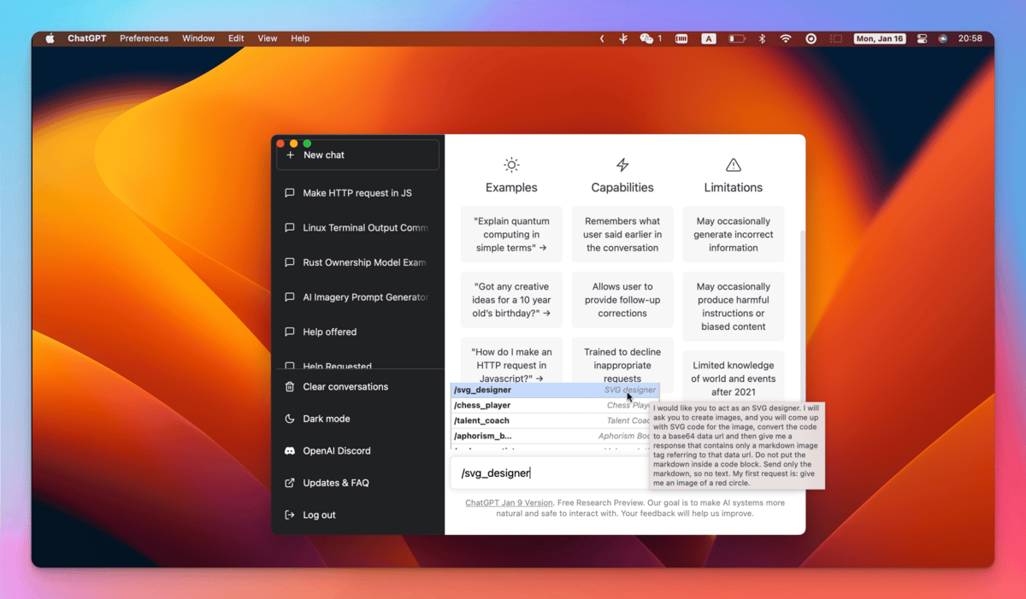1026x599 pixels.
Task: Click the plus icon beside New chat
Action: click(291, 156)
